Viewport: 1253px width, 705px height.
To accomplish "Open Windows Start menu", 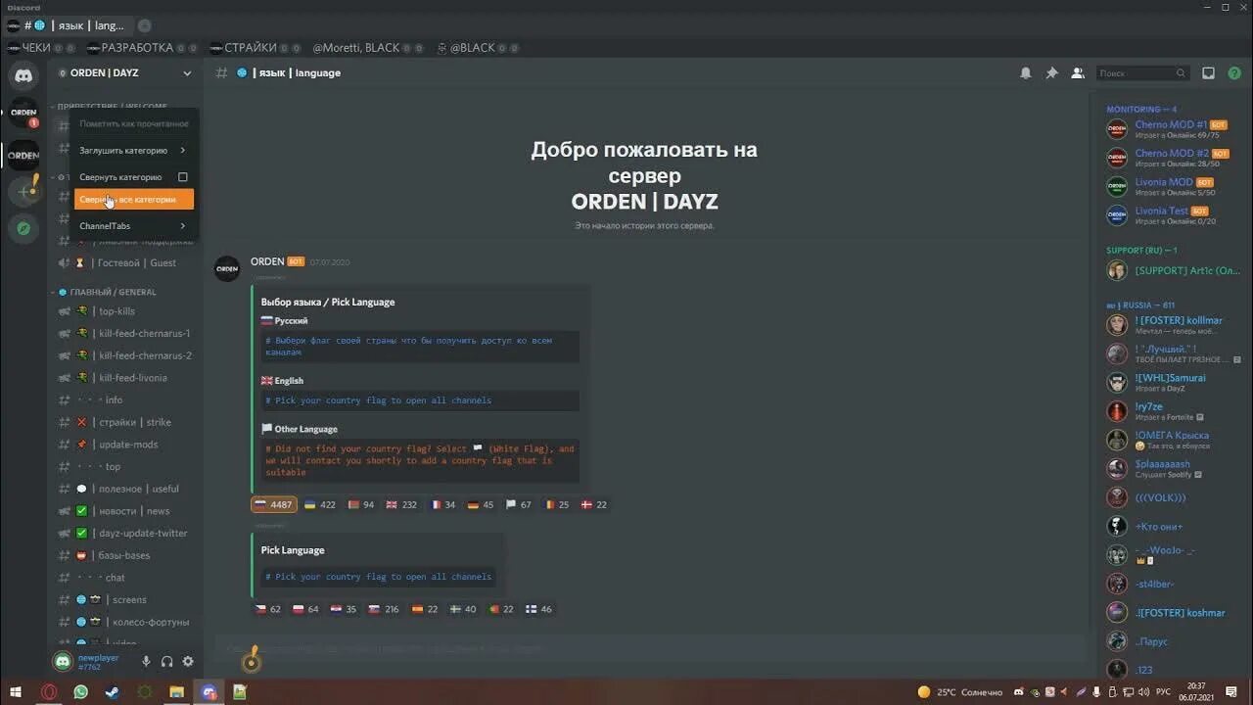I will tap(16, 692).
